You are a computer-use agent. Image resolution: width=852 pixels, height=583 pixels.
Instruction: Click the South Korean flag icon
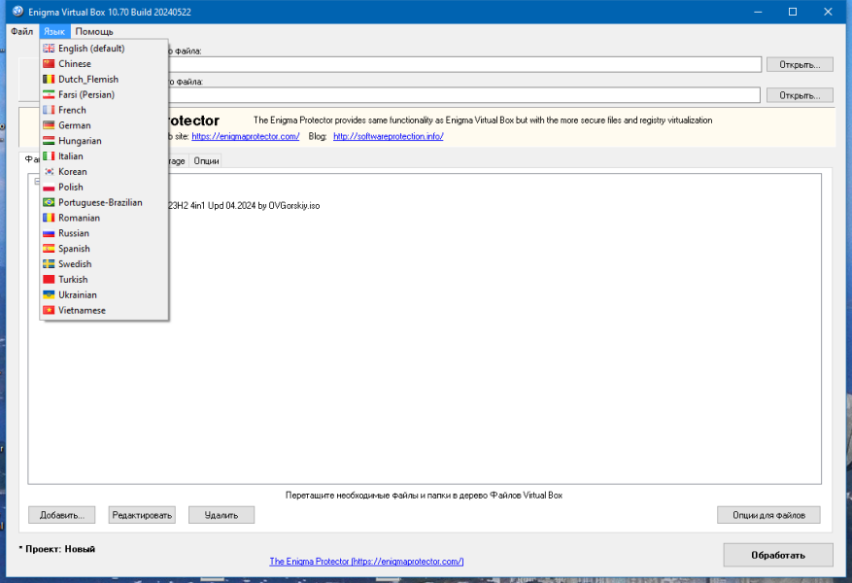(x=49, y=172)
